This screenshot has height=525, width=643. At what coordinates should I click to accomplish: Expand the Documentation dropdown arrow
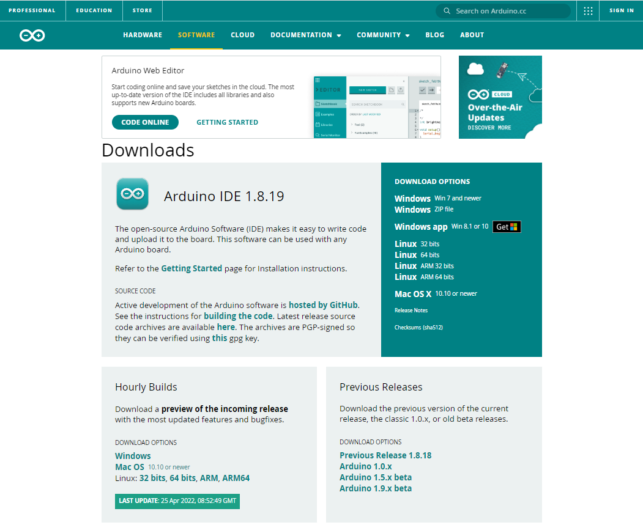tap(339, 35)
